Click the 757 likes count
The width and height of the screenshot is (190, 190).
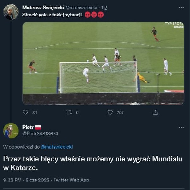(120, 112)
